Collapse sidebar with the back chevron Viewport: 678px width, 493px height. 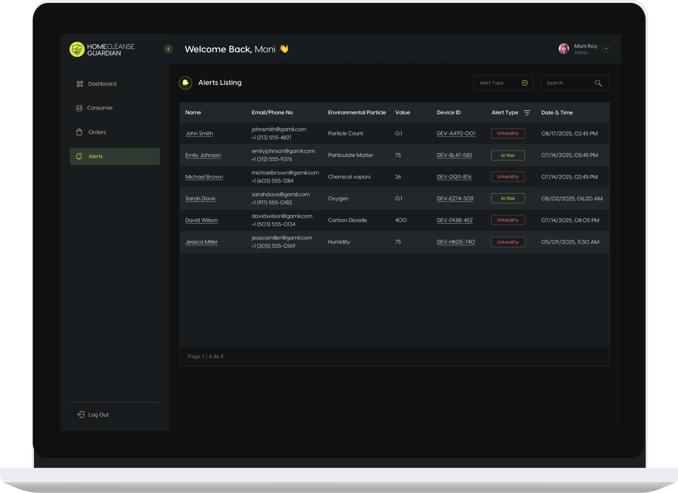168,49
